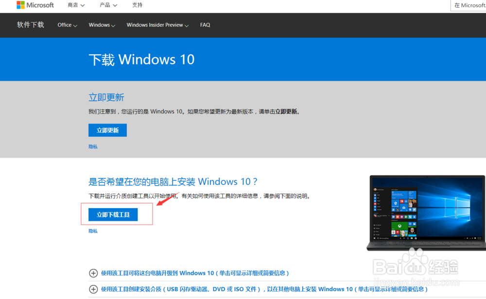Open the 产品 dropdown menu
Screen dimensions: 486x299
click(108, 5)
